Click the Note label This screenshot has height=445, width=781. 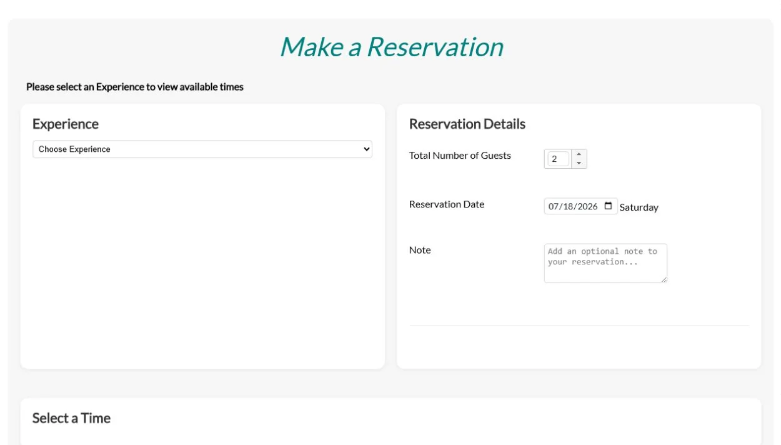tap(420, 250)
